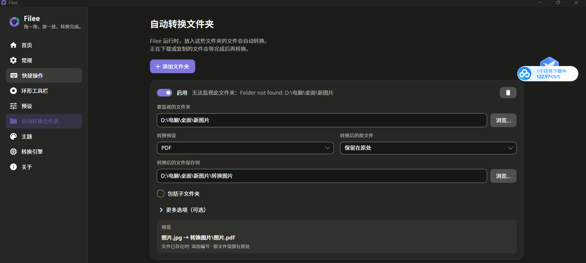
Task: Open the 保留在原处 dropdown
Action: pyautogui.click(x=428, y=148)
